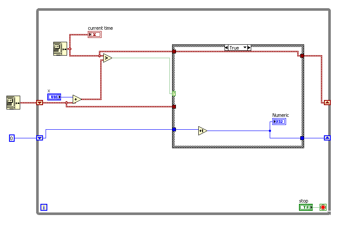Click the lower red input tunnel of case structure
Image resolution: width=345 pixels, height=234 pixels.
pos(174,106)
